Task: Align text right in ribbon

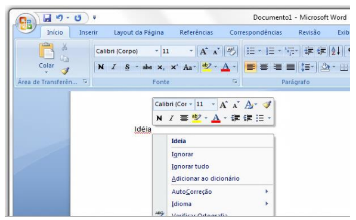Action: coord(277,67)
